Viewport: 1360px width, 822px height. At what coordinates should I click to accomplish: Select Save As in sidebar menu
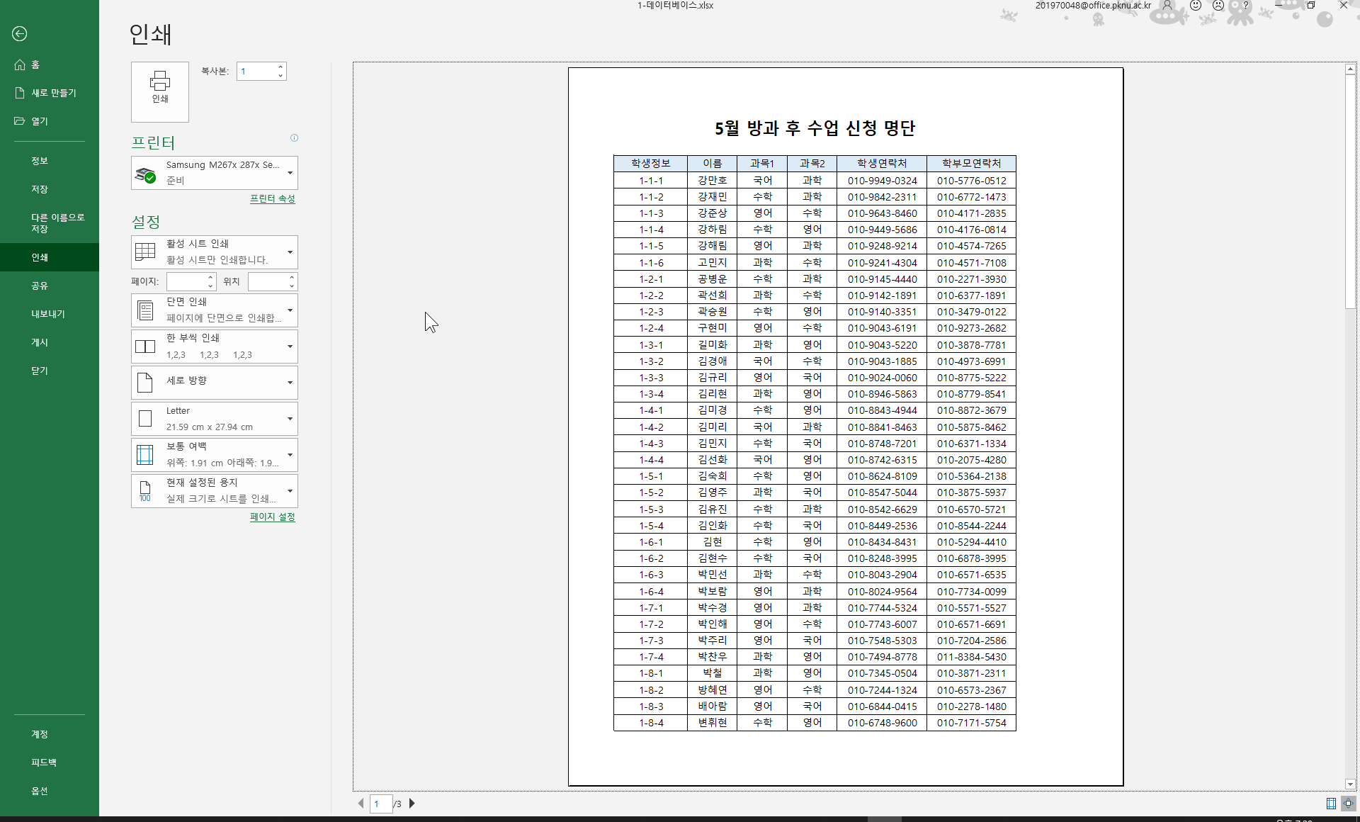tap(57, 223)
